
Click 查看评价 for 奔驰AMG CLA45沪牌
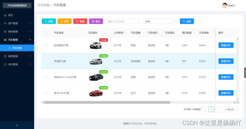tap(226, 77)
